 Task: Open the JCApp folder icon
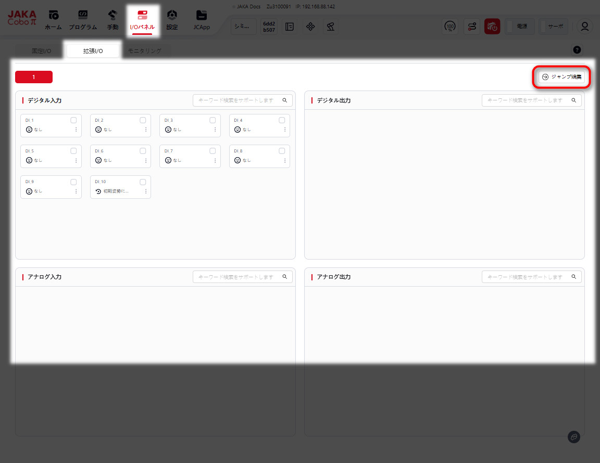[202, 16]
